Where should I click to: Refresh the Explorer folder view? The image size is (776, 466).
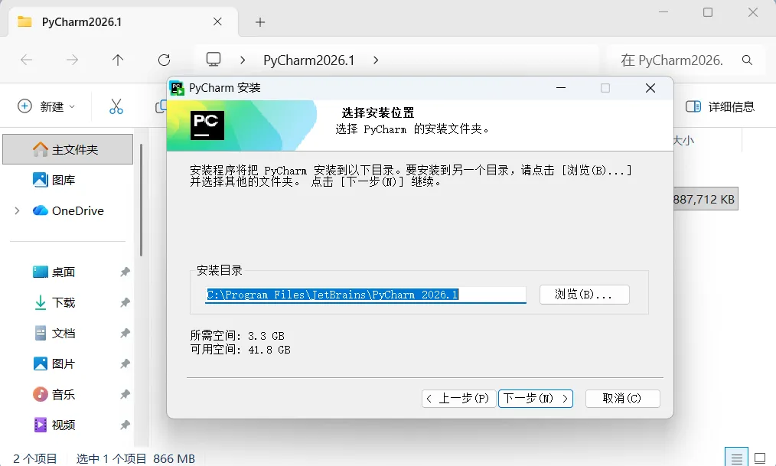[x=165, y=60]
